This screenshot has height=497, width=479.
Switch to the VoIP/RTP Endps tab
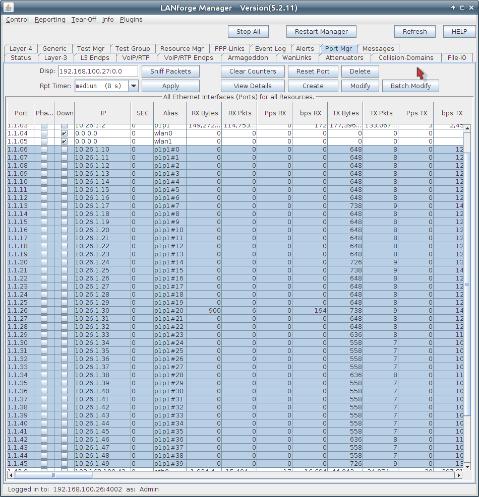pyautogui.click(x=189, y=58)
